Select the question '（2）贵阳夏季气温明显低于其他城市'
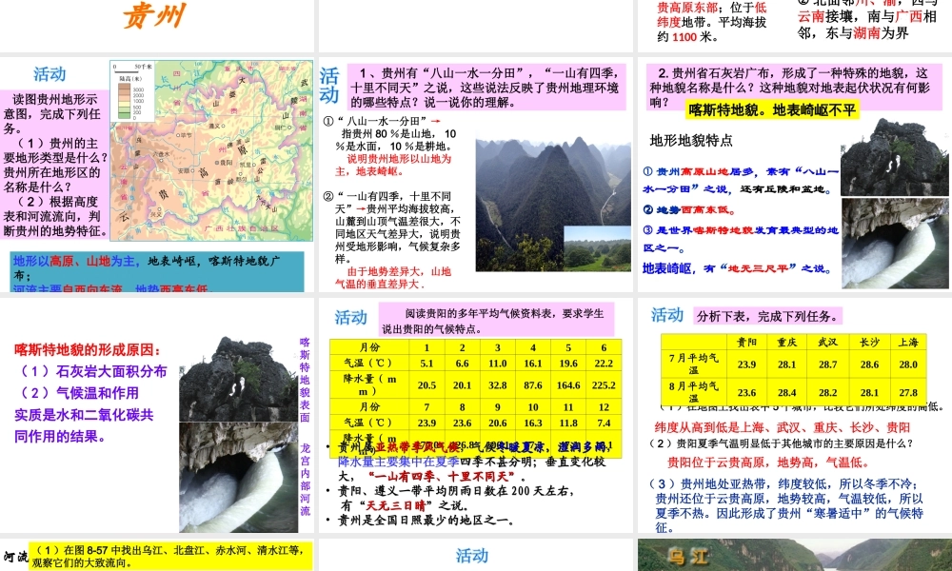The width and height of the screenshot is (952, 571). 782,443
